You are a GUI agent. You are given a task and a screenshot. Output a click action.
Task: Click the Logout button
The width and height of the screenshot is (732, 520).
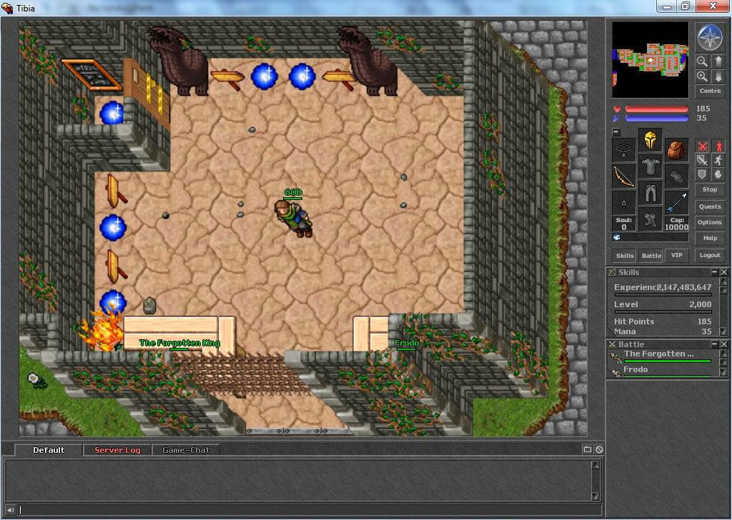pyautogui.click(x=710, y=255)
